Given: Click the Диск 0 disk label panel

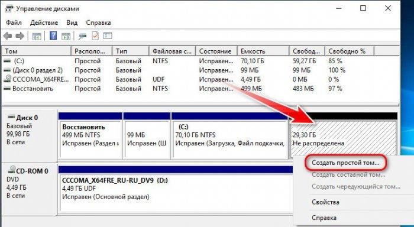Looking at the screenshot, I should (29, 135).
